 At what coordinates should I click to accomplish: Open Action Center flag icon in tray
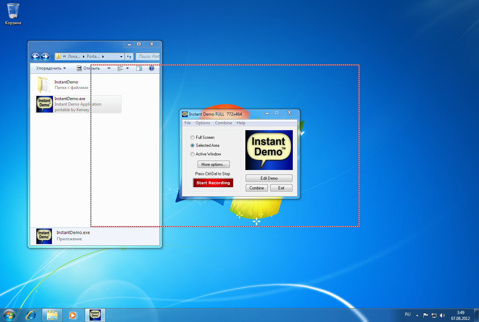[426, 315]
